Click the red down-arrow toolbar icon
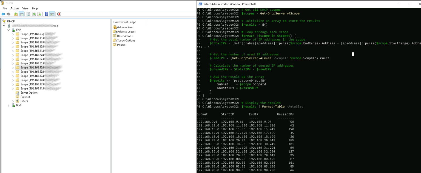The height and width of the screenshot is (173, 421). pos(59,14)
